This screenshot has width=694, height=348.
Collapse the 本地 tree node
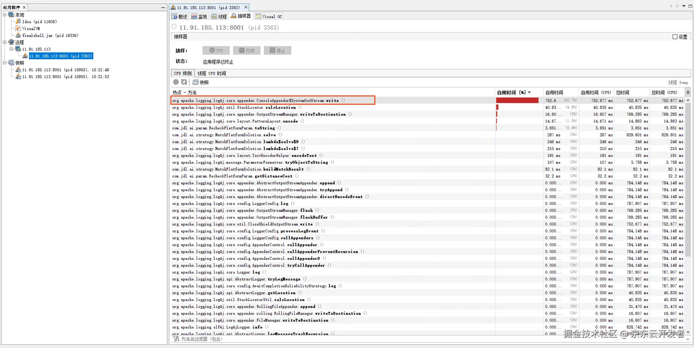click(5, 15)
